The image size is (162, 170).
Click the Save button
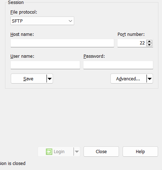[x=29, y=79]
